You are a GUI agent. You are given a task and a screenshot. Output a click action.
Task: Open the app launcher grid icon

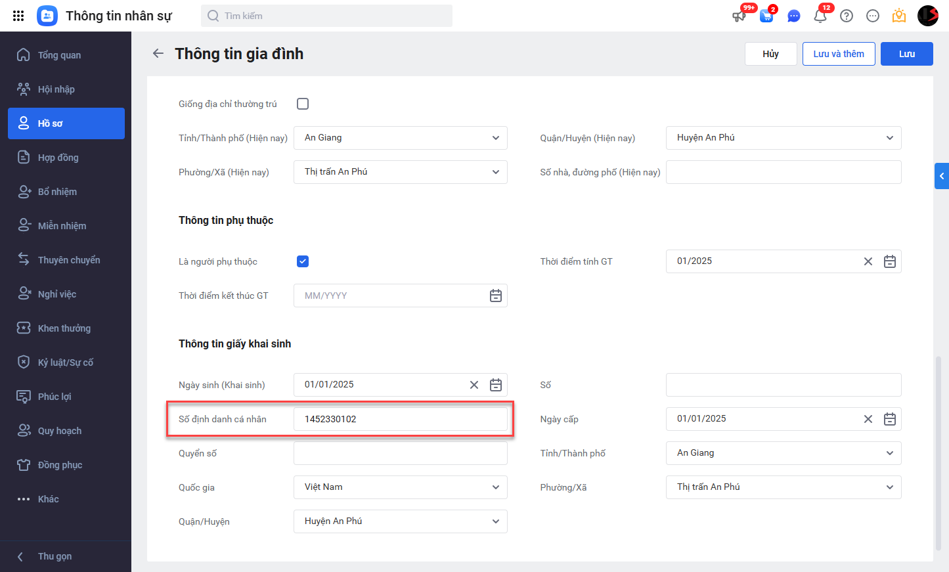pos(18,16)
